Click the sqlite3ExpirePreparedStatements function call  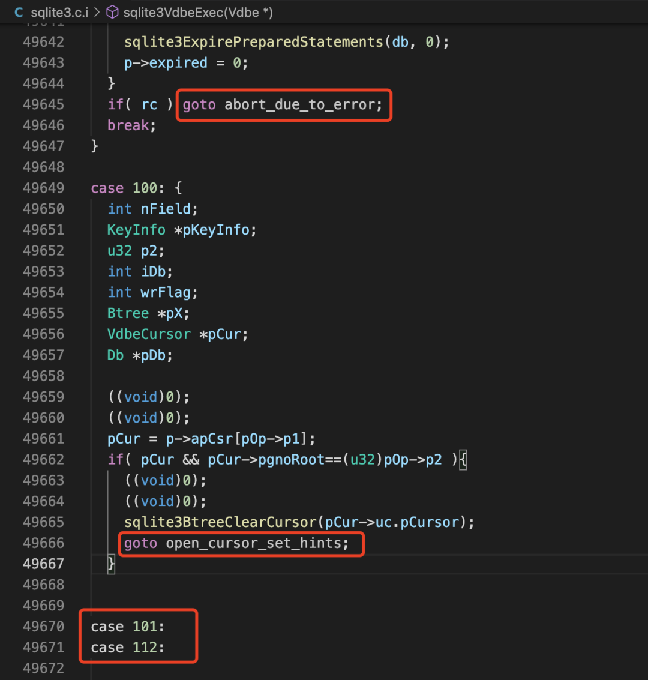pos(254,42)
